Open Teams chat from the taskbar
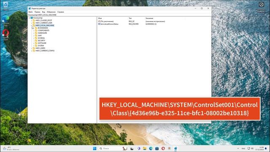270x152 pixels. (139, 148)
